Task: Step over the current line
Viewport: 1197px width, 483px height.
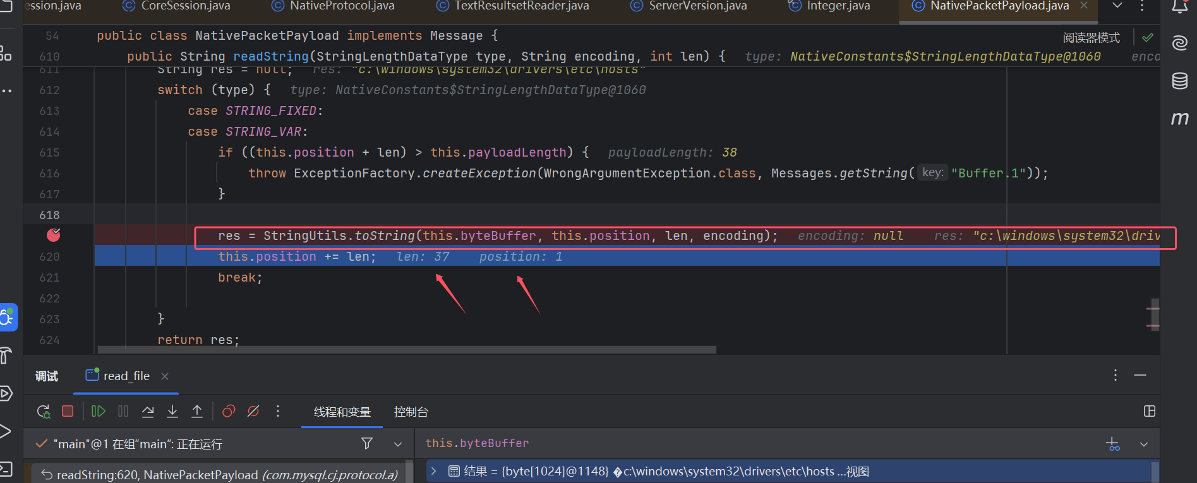Action: click(x=148, y=412)
